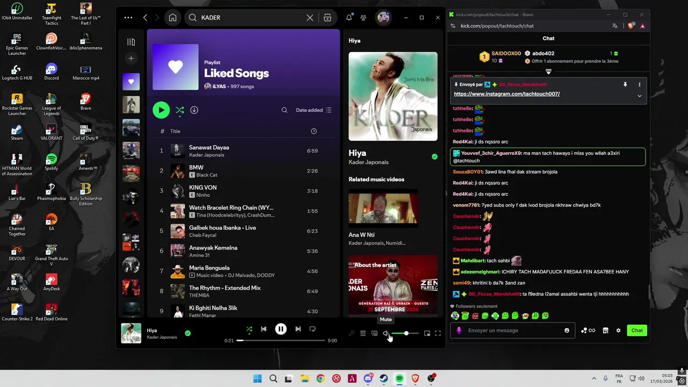Open the Kick shop icon
Viewport: 688px width, 387px height.
605,331
